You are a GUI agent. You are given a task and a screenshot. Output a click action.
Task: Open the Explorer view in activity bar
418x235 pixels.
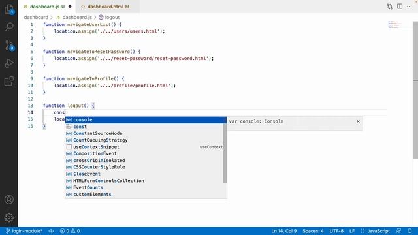(9, 9)
